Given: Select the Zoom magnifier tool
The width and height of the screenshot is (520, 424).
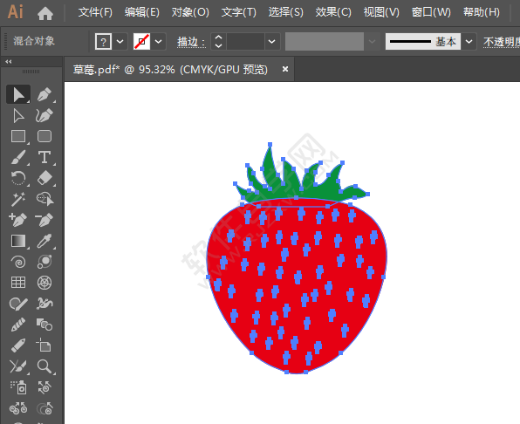Looking at the screenshot, I should (44, 366).
